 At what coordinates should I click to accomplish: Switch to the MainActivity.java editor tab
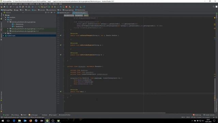pyautogui.click(x=80, y=13)
